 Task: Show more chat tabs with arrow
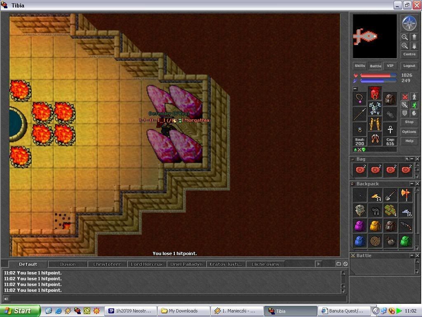[x=318, y=264]
